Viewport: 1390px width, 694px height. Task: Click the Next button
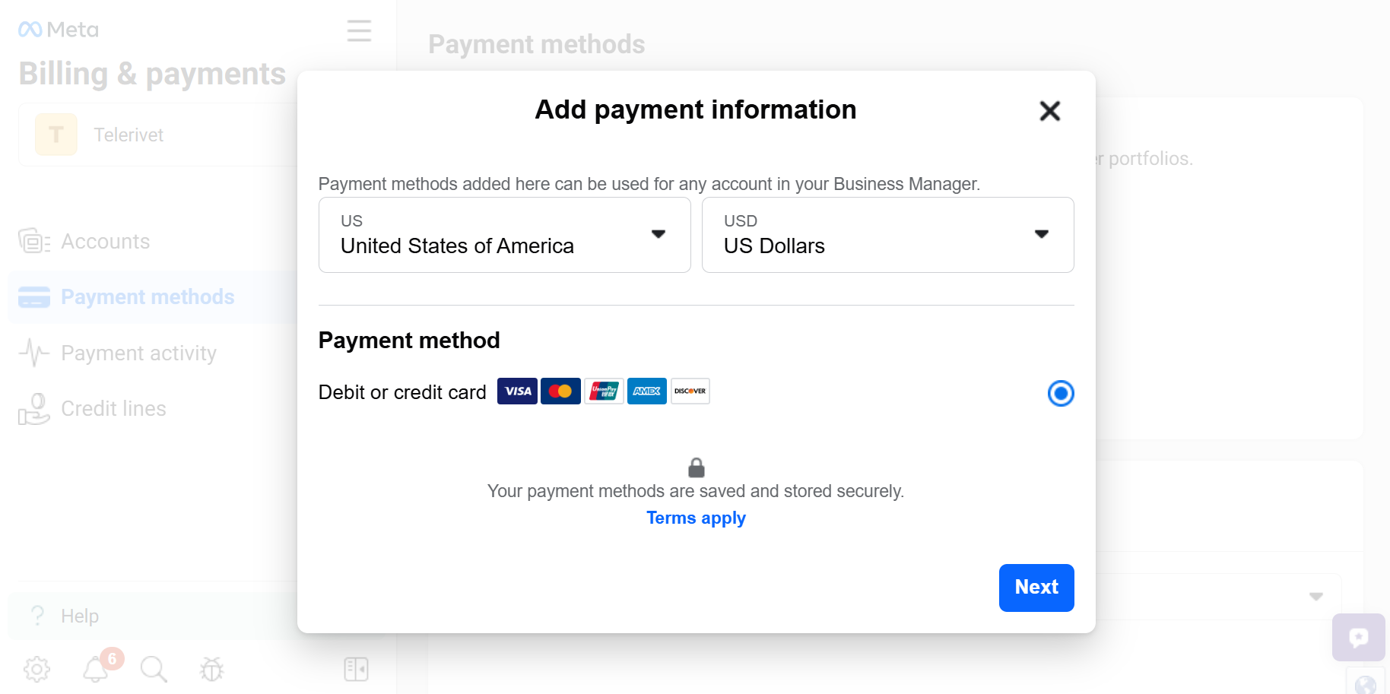tap(1036, 588)
